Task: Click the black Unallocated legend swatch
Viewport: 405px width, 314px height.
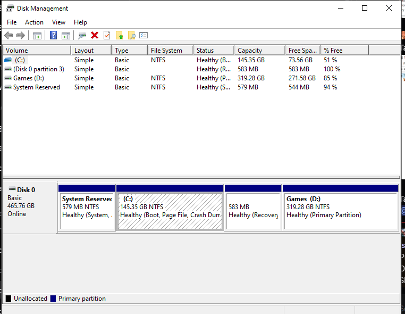Action: (9, 299)
